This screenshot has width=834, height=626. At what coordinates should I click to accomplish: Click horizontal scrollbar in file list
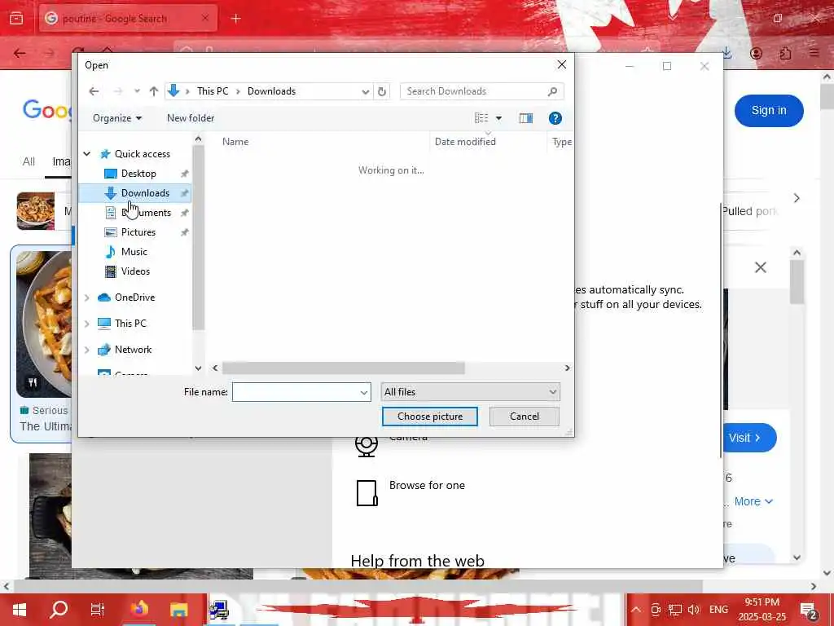343,368
